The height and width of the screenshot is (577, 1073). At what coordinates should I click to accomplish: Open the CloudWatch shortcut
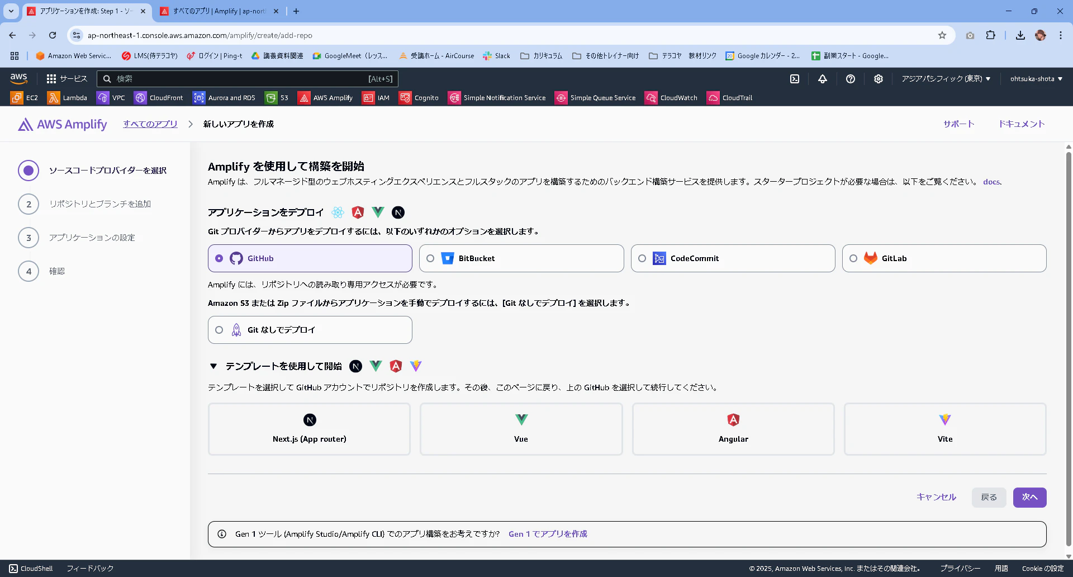pyautogui.click(x=672, y=98)
